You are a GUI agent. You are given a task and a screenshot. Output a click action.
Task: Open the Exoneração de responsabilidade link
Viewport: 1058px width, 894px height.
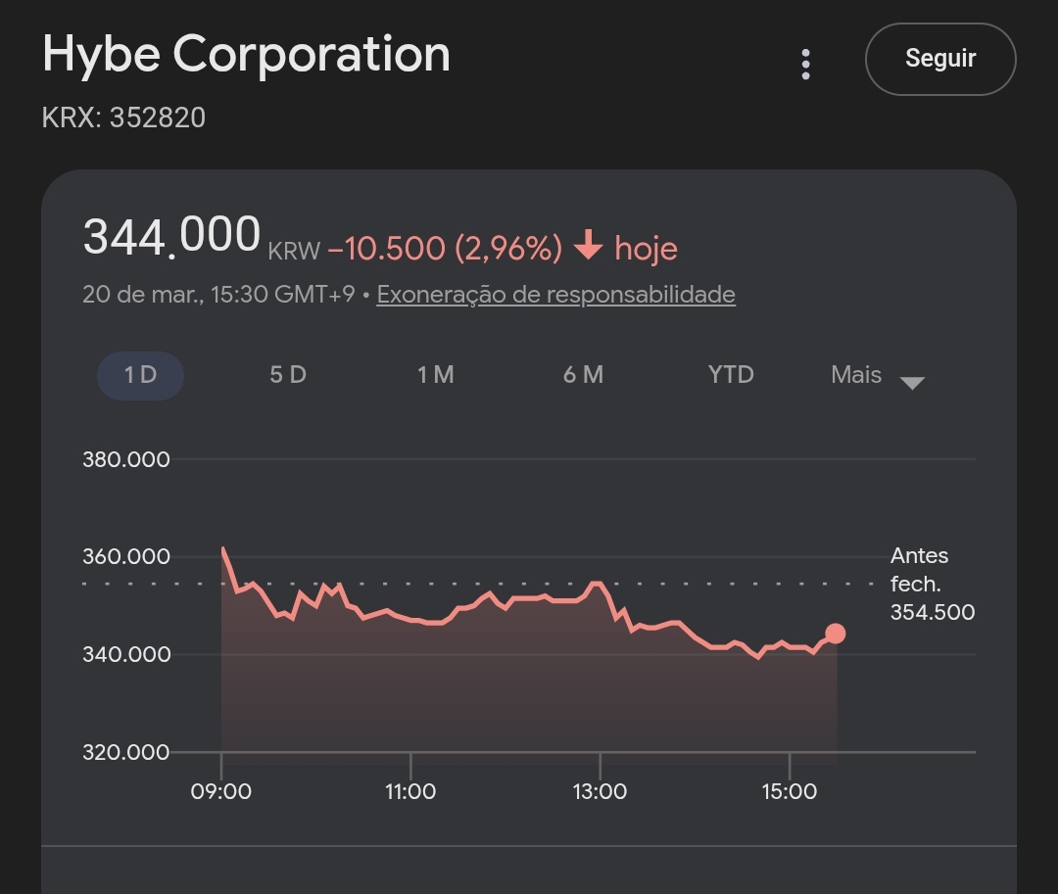click(556, 295)
